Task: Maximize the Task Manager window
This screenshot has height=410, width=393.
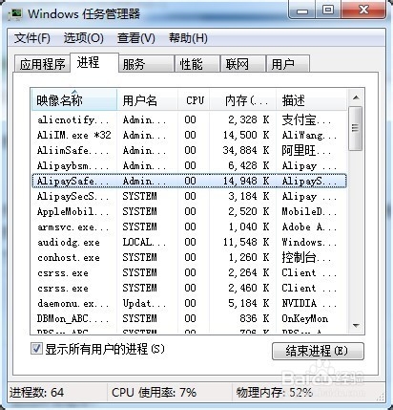Action: point(328,11)
